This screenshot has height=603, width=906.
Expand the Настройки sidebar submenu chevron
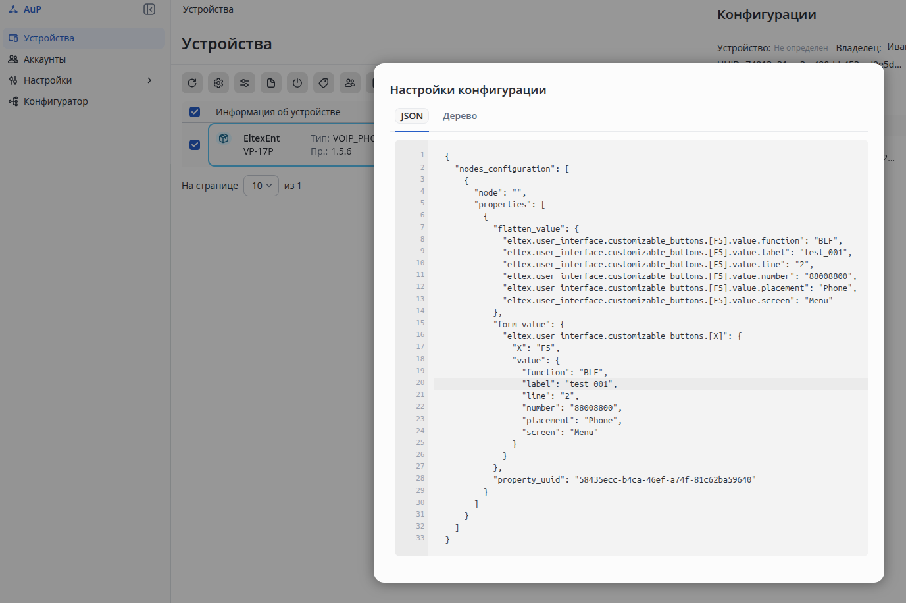[149, 80]
